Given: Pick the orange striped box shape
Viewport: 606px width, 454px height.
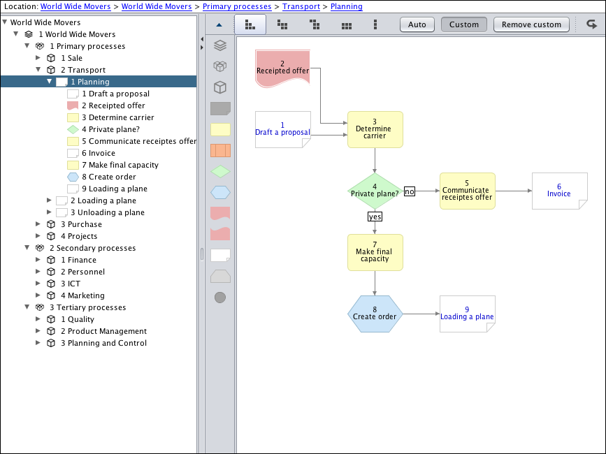Looking at the screenshot, I should click(x=220, y=151).
